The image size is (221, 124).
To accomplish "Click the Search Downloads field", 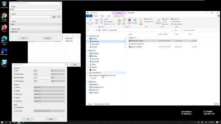I will pyautogui.click(x=199, y=30).
